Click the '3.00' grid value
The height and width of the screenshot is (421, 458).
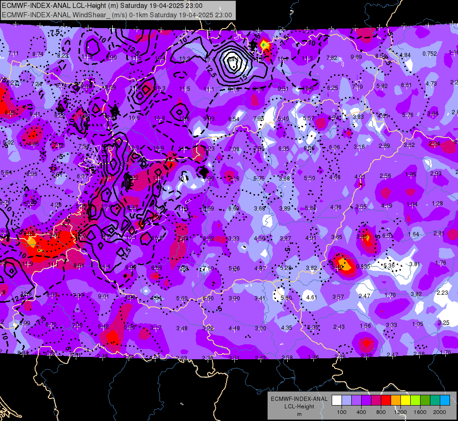261,328
